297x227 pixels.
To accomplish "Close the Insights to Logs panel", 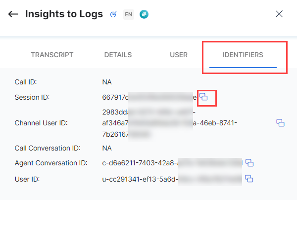I will coord(279,14).
